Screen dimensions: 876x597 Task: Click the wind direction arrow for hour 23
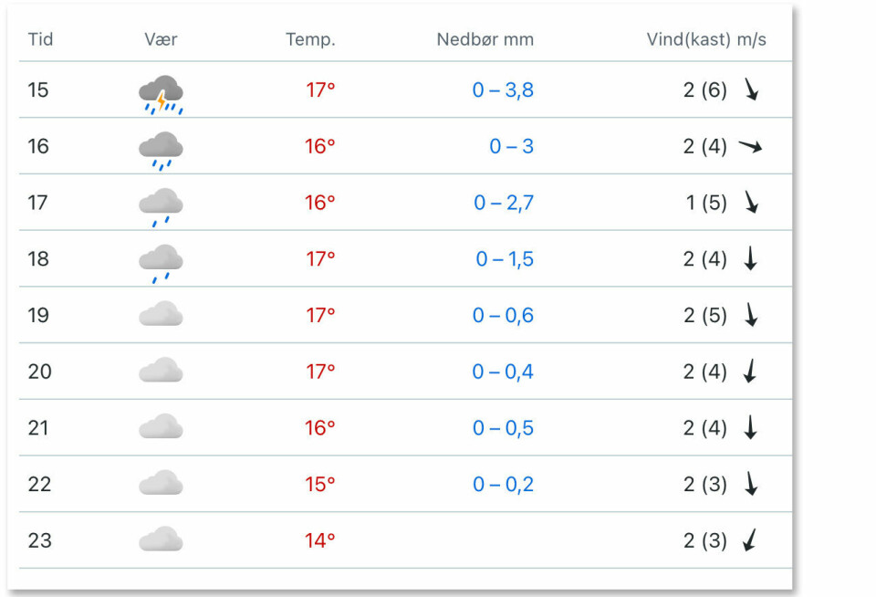pos(750,540)
